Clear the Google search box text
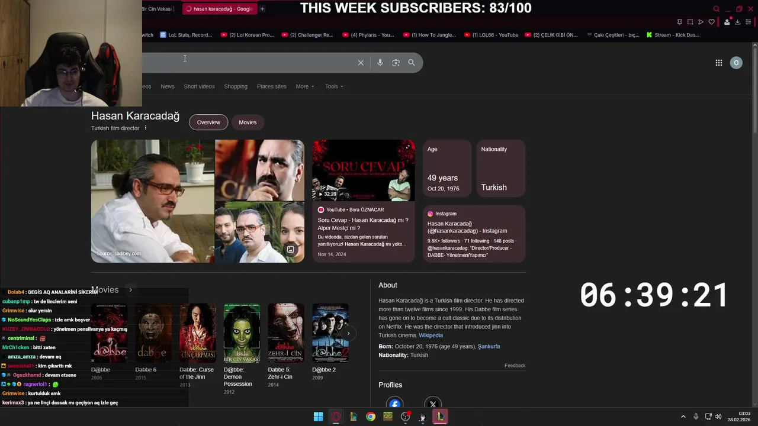The image size is (758, 426). [361, 63]
